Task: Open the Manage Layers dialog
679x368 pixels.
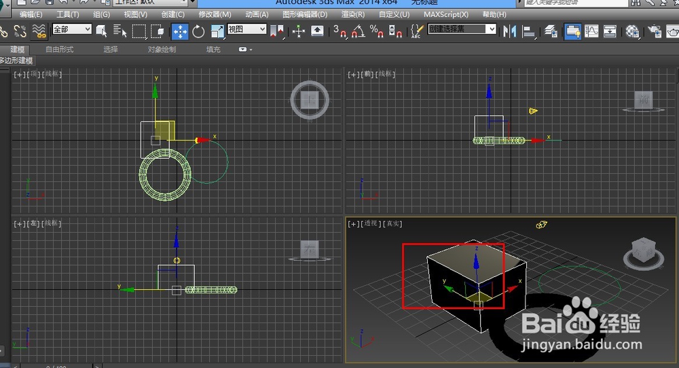Action: 551,31
